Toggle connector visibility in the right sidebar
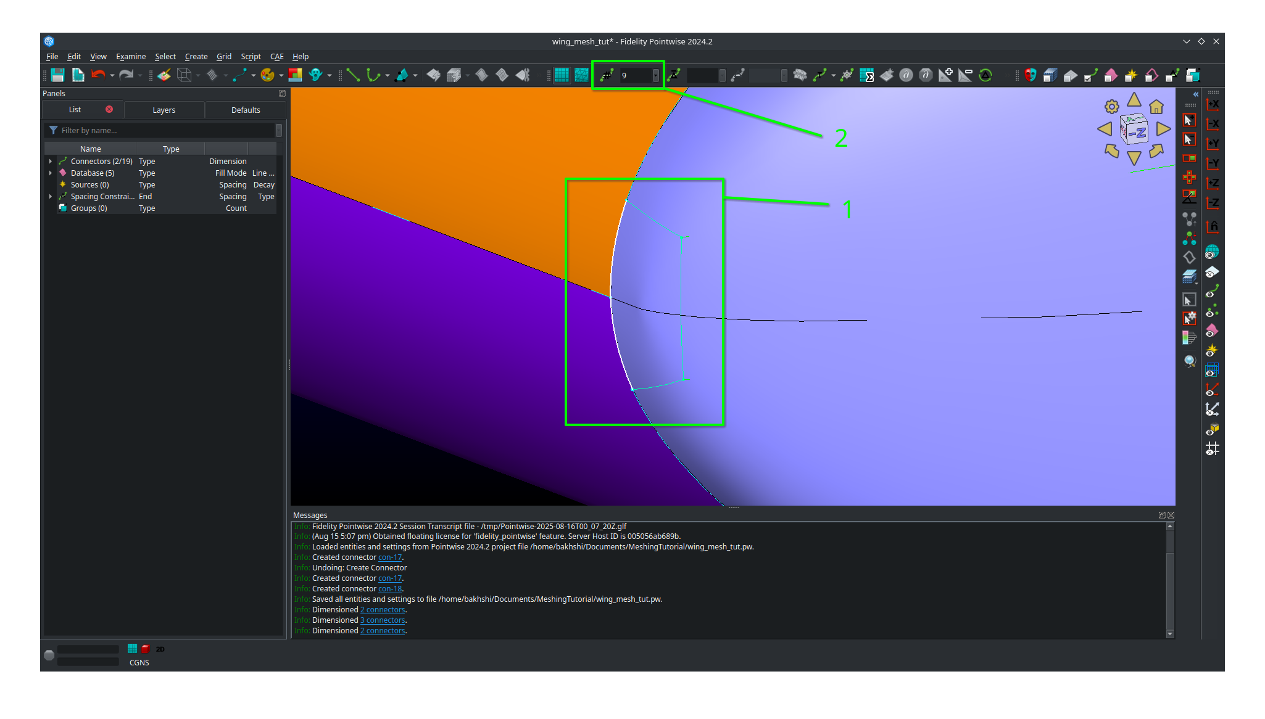The width and height of the screenshot is (1265, 719). (1211, 291)
